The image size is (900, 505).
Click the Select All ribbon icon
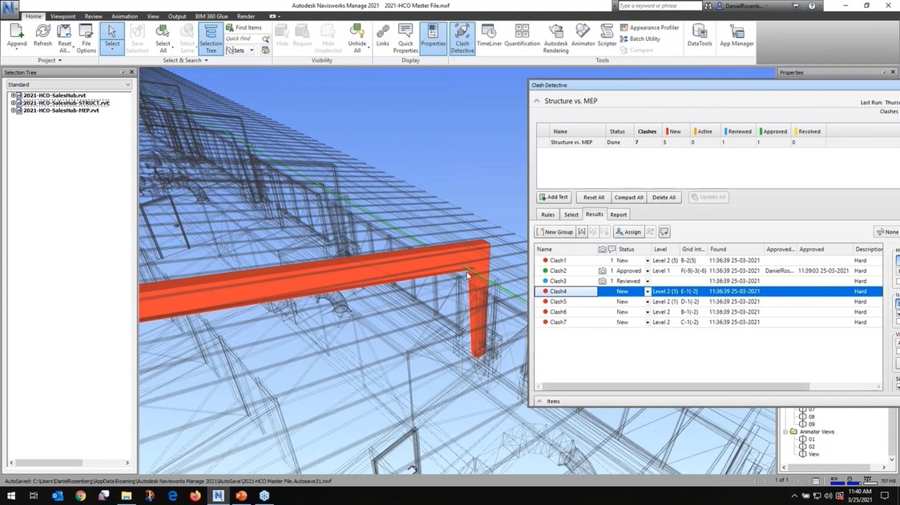tap(163, 38)
